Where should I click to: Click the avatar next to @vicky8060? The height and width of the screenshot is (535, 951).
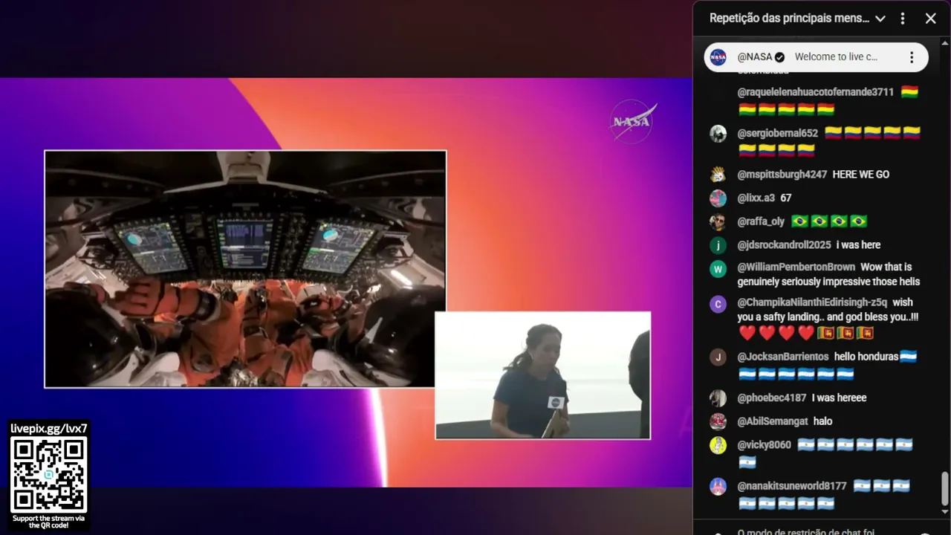click(718, 445)
